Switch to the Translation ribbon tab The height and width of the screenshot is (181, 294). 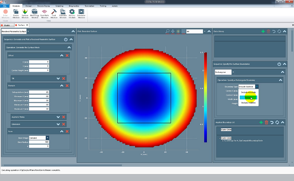89,6
